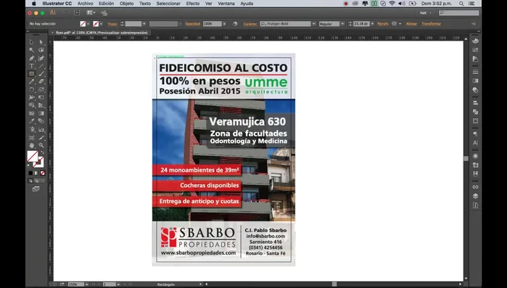Click the control bar fill swatch
507x288 pixels.
pyautogui.click(x=83, y=24)
